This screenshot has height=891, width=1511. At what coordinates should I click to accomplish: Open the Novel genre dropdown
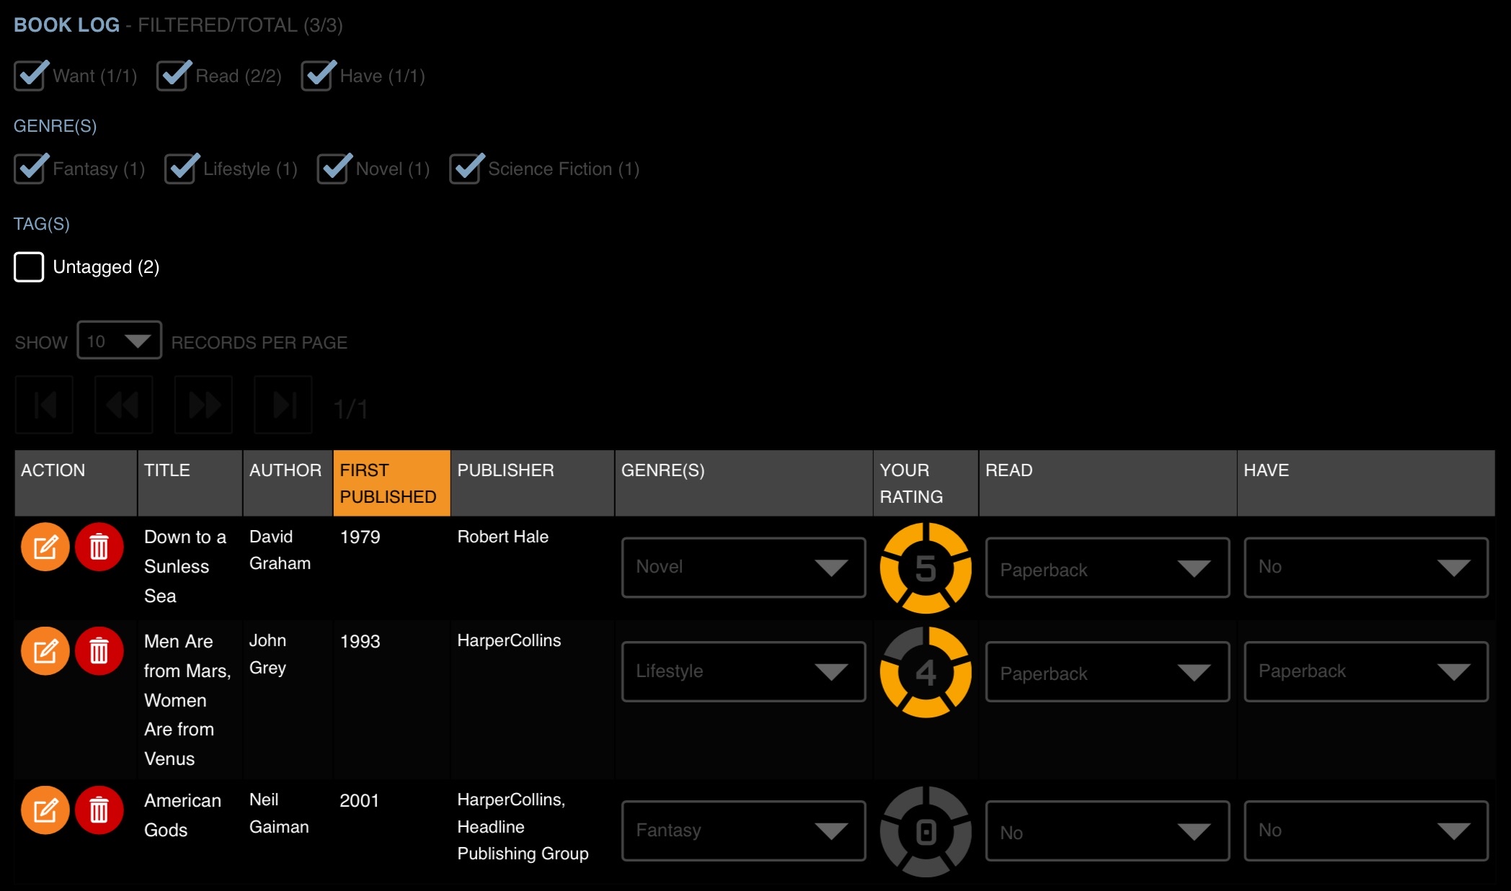(x=744, y=568)
